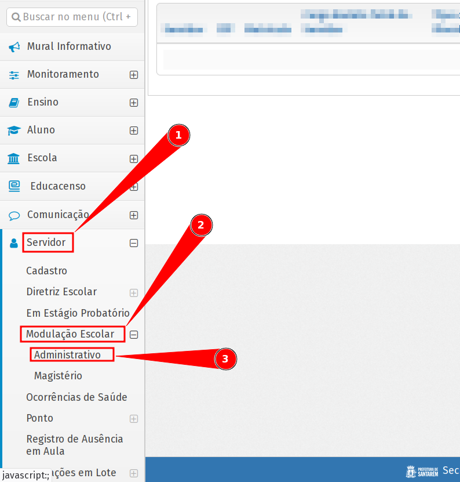Open Ocorrências de Saúde page
This screenshot has width=460, height=482.
pyautogui.click(x=76, y=397)
